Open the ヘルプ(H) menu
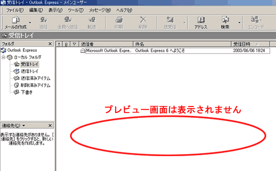Viewport: 276px width, 171px height. pyautogui.click(x=124, y=10)
